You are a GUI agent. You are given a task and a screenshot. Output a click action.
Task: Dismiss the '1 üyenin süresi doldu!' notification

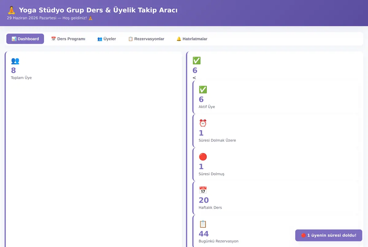pos(329,235)
